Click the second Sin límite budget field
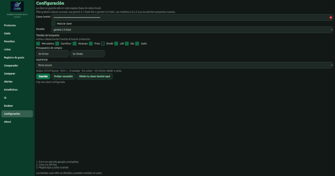The width and height of the screenshot is (335, 176). [88, 54]
